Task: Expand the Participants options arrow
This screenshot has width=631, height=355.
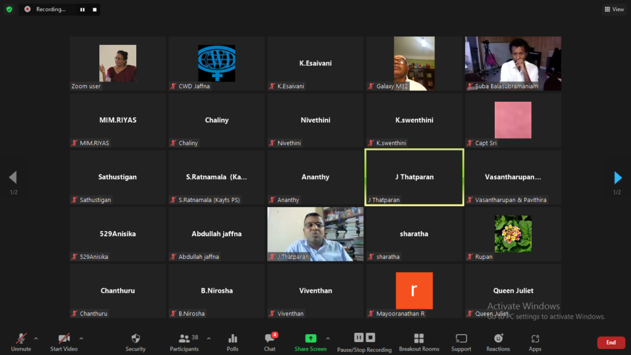Action: coord(209,338)
